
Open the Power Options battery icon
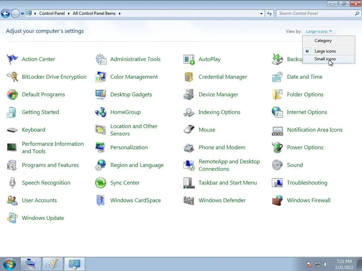pos(278,147)
